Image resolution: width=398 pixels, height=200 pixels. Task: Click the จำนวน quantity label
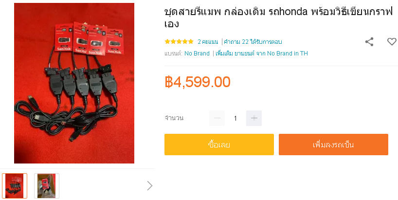pos(174,118)
